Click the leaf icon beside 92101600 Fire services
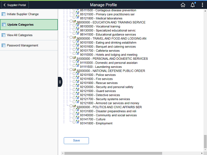 point(78,77)
